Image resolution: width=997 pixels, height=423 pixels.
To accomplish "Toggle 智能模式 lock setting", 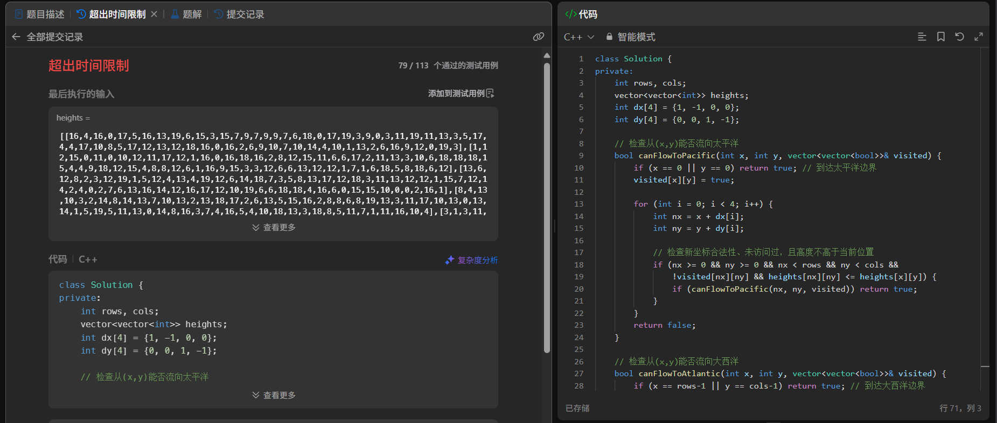I will (630, 37).
